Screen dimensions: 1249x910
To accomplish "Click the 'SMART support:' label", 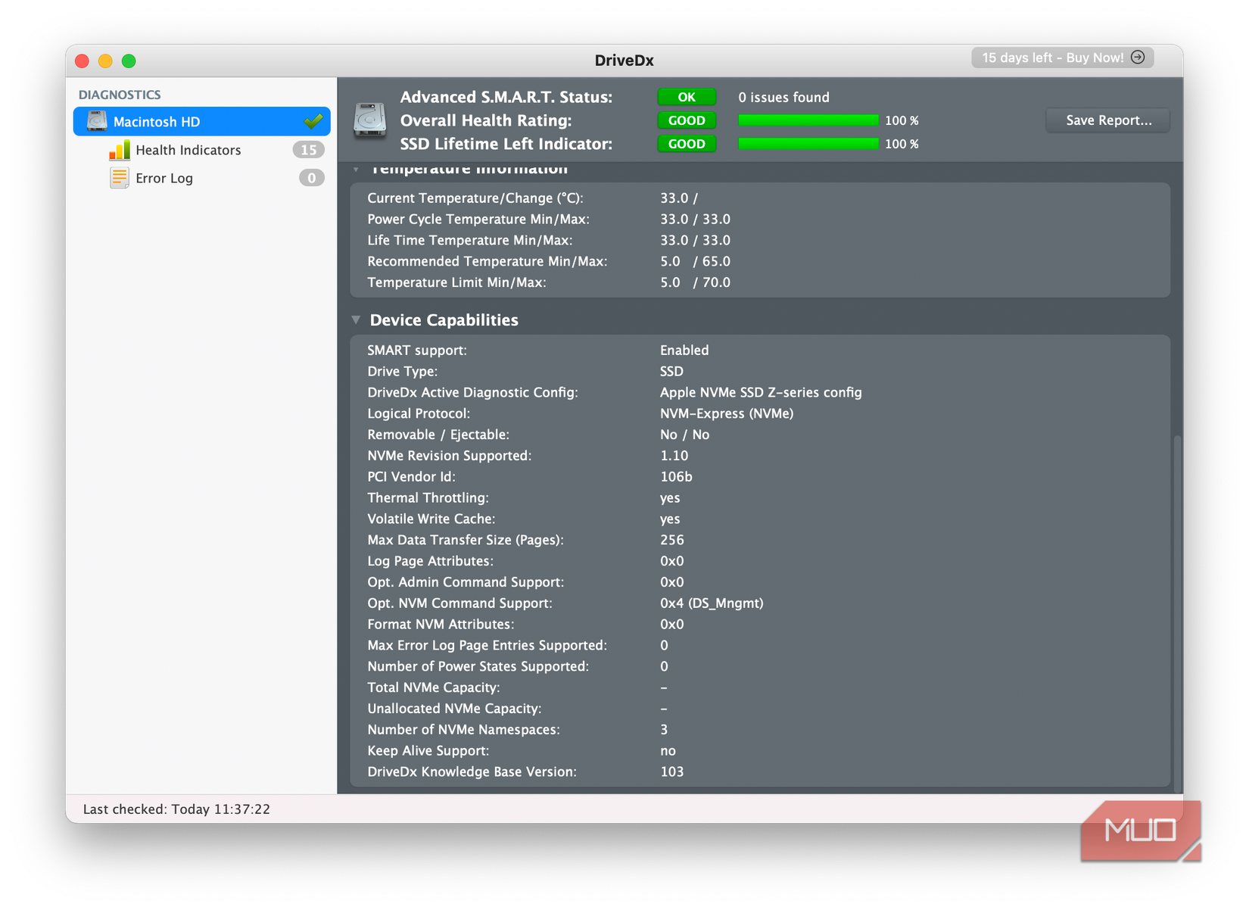I will 417,350.
